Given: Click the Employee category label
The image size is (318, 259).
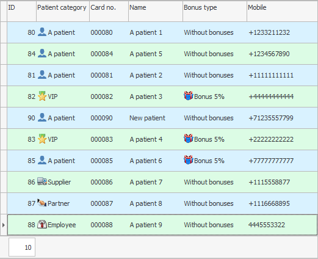Looking at the screenshot, I should [62, 225].
